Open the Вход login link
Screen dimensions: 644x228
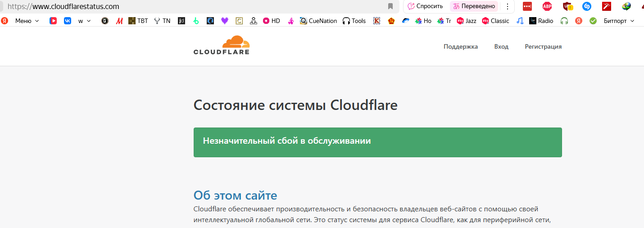[501, 46]
